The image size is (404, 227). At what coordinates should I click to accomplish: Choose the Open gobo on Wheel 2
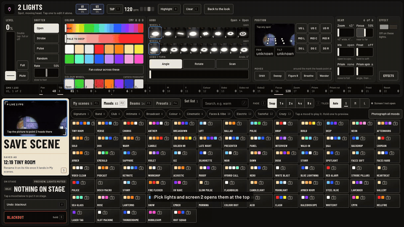tap(154, 49)
